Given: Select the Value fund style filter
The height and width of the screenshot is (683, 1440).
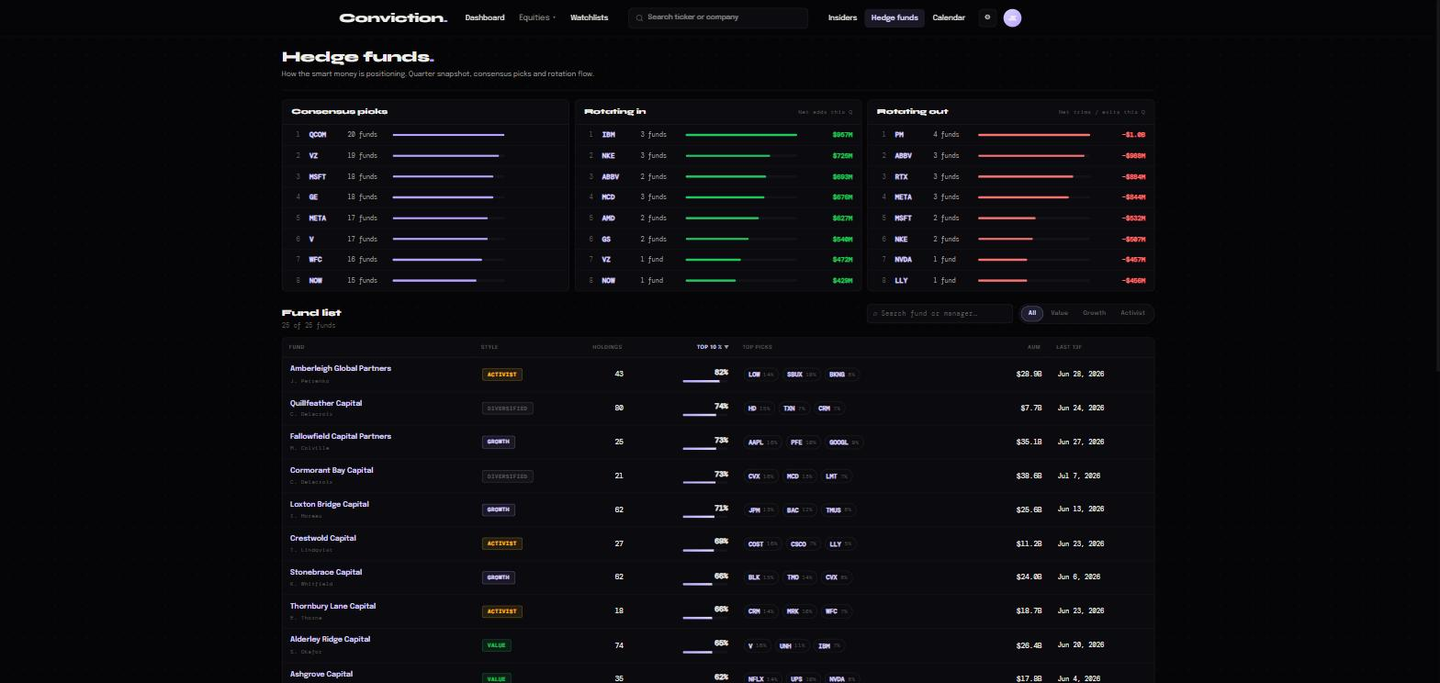Looking at the screenshot, I should click(x=1059, y=313).
